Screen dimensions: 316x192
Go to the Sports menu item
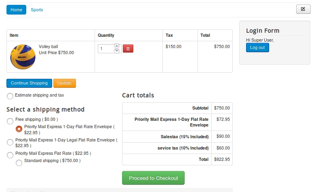37,10
